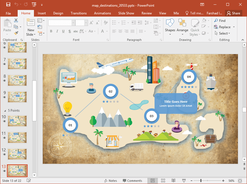The image size is (247, 184).
Task: Click the Cut scissors icon
Action: [16, 20]
